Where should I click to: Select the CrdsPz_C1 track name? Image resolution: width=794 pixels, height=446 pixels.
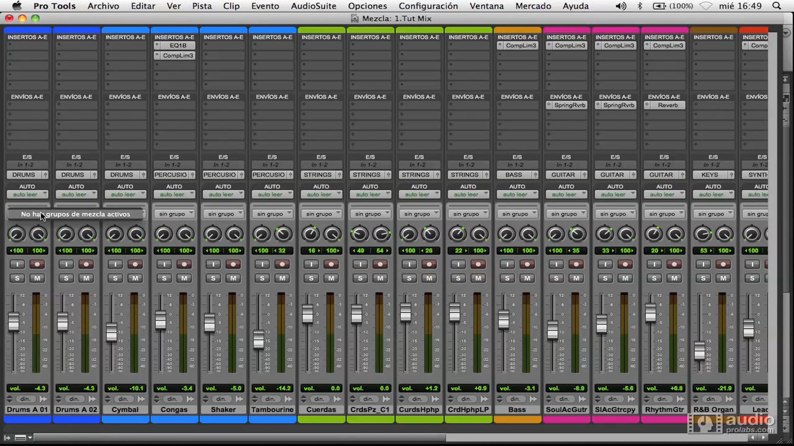pyautogui.click(x=370, y=410)
